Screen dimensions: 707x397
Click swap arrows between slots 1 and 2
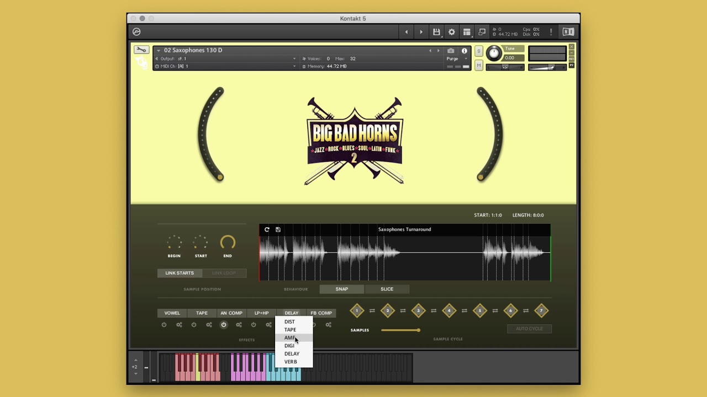tap(372, 311)
